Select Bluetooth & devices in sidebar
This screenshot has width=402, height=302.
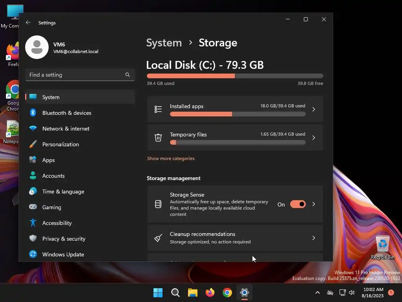80,113
